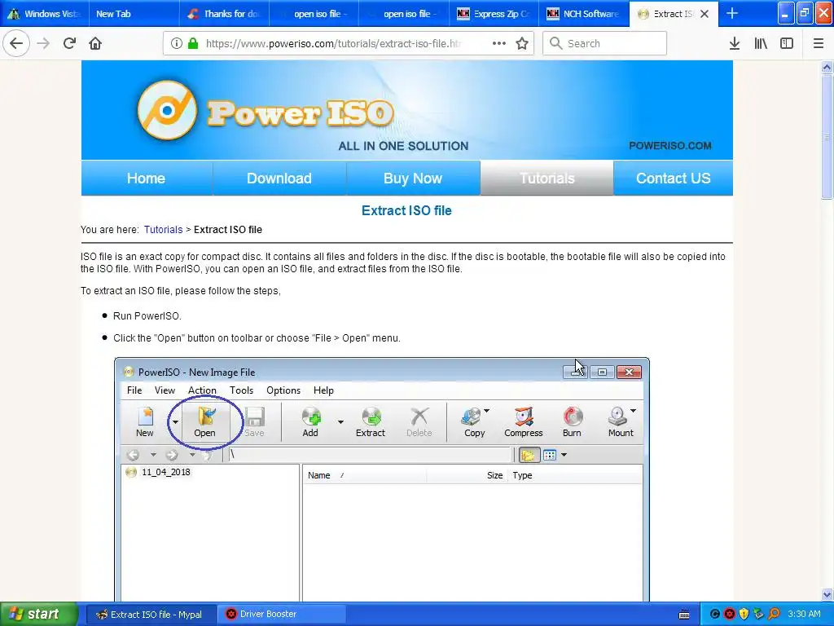Click the browser Search input field
This screenshot has width=834, height=626.
click(x=604, y=43)
